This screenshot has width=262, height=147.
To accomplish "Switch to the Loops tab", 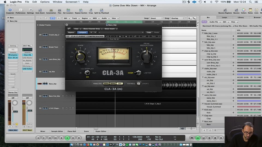I will tap(224, 17).
